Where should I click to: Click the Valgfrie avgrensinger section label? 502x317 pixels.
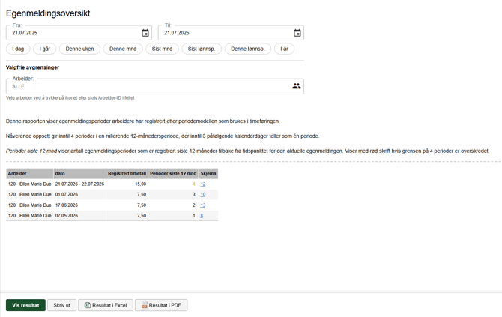tap(33, 67)
